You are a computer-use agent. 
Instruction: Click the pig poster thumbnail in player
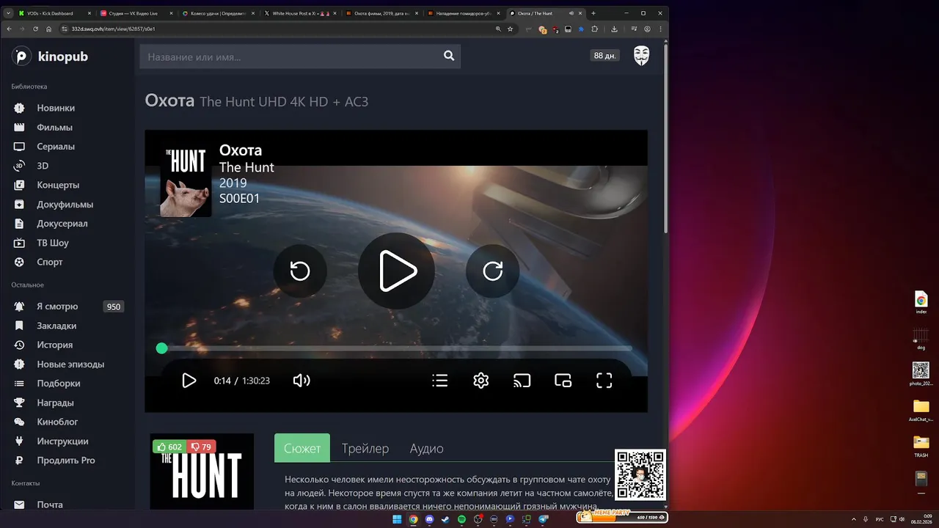pos(186,180)
